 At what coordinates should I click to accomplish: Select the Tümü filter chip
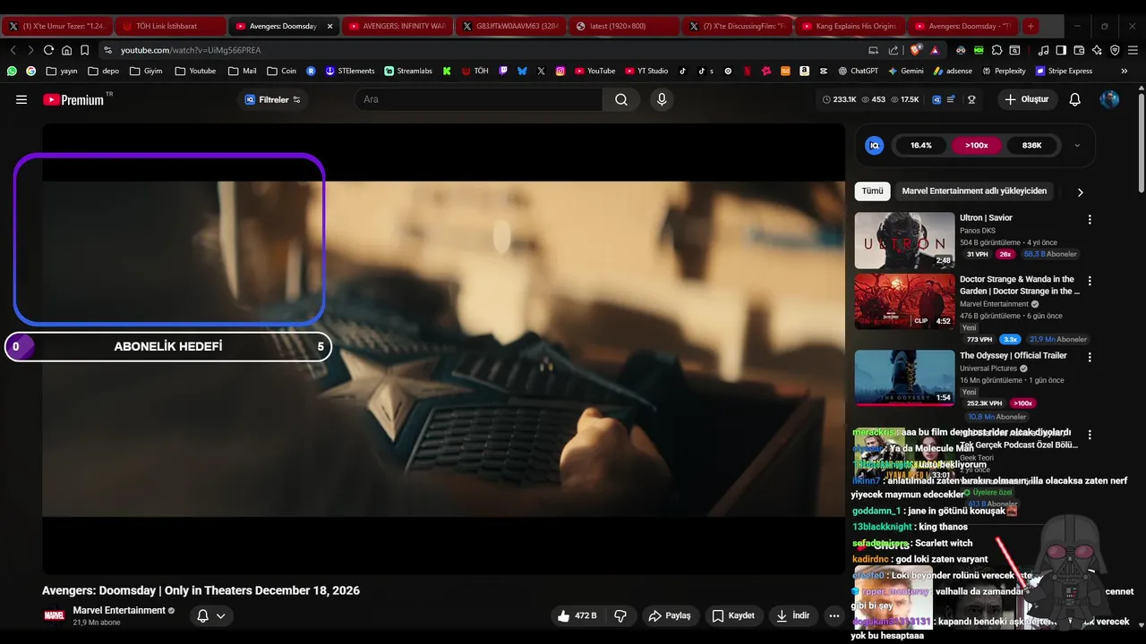point(872,191)
